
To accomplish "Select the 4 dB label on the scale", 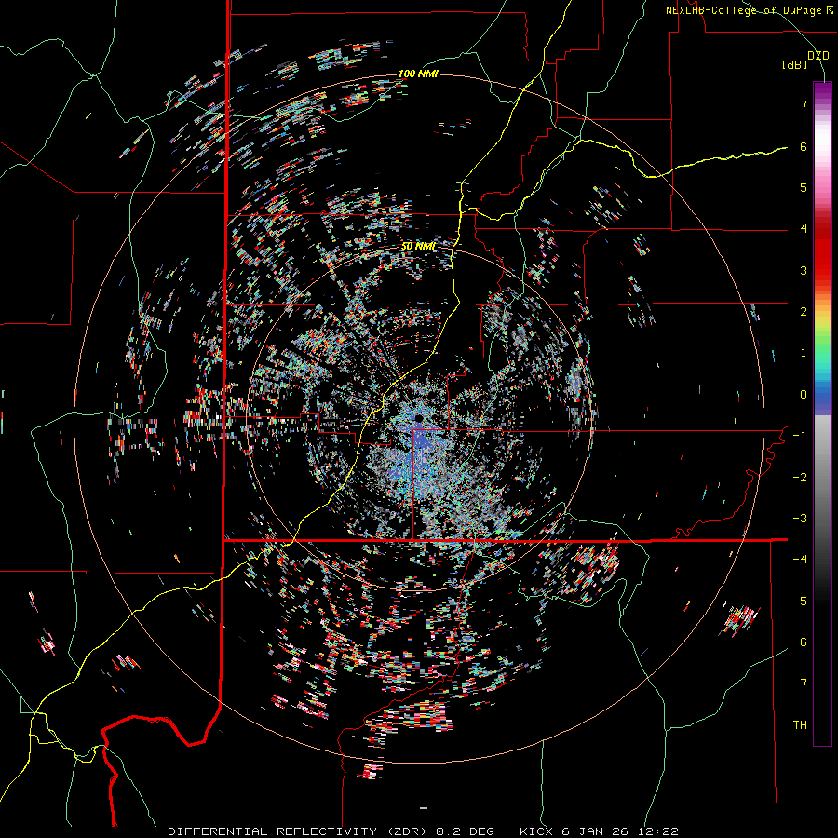I will 804,229.
